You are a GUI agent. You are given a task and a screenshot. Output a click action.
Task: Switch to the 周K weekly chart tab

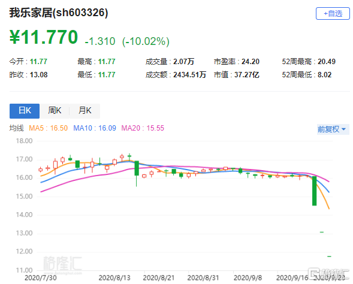tap(55, 111)
